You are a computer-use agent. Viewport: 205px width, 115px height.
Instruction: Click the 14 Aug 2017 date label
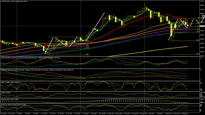(x=111, y=114)
